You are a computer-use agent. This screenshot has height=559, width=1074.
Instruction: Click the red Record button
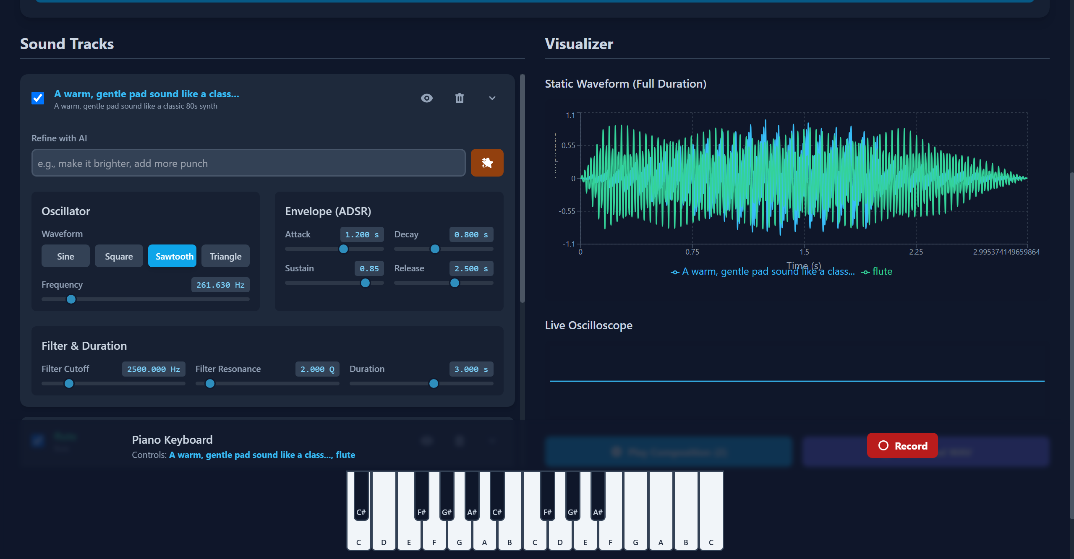[x=902, y=445]
